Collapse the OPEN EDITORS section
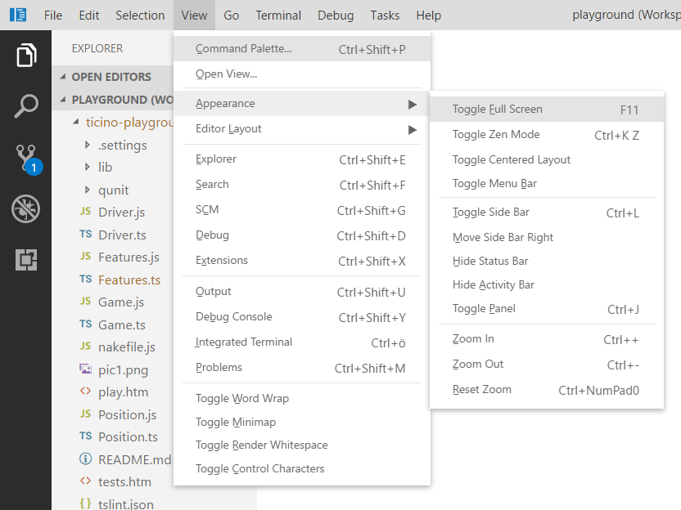Image resolution: width=681 pixels, height=510 pixels. click(x=63, y=77)
